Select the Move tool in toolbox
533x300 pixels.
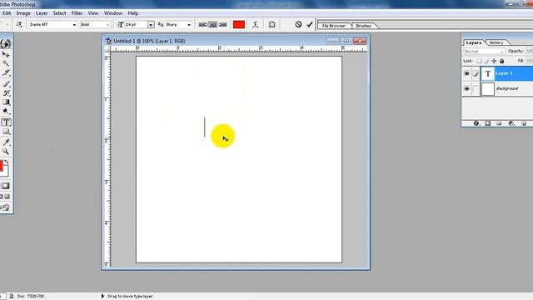[x=6, y=54]
